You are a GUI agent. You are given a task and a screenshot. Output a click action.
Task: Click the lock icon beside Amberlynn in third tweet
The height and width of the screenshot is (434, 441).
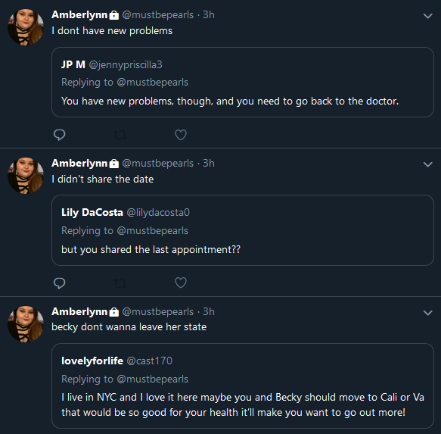coord(114,312)
